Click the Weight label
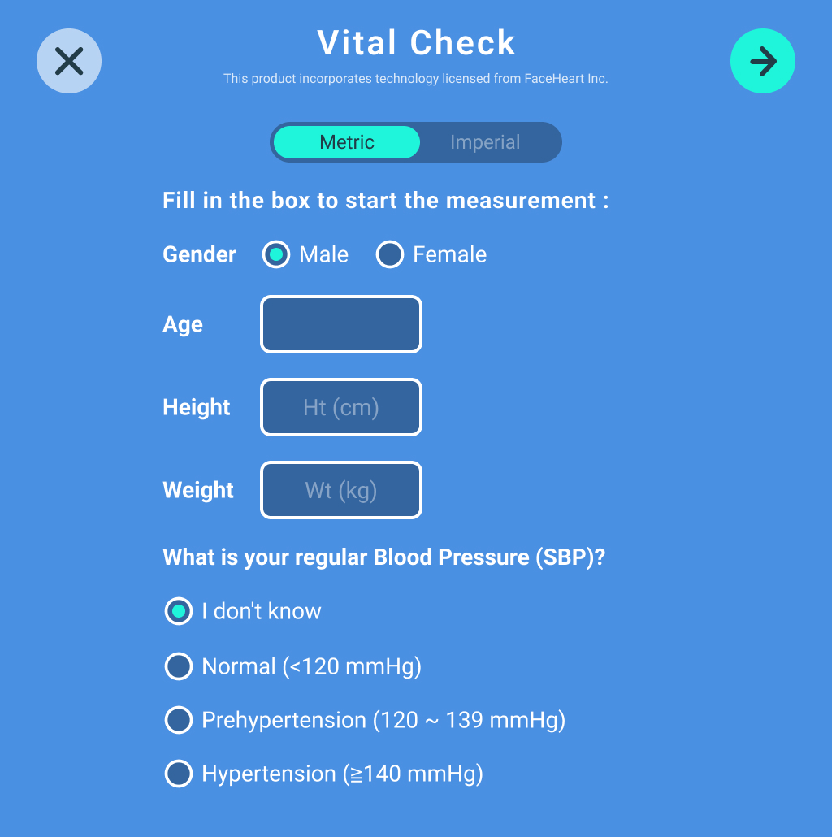This screenshot has width=832, height=837. (x=197, y=490)
